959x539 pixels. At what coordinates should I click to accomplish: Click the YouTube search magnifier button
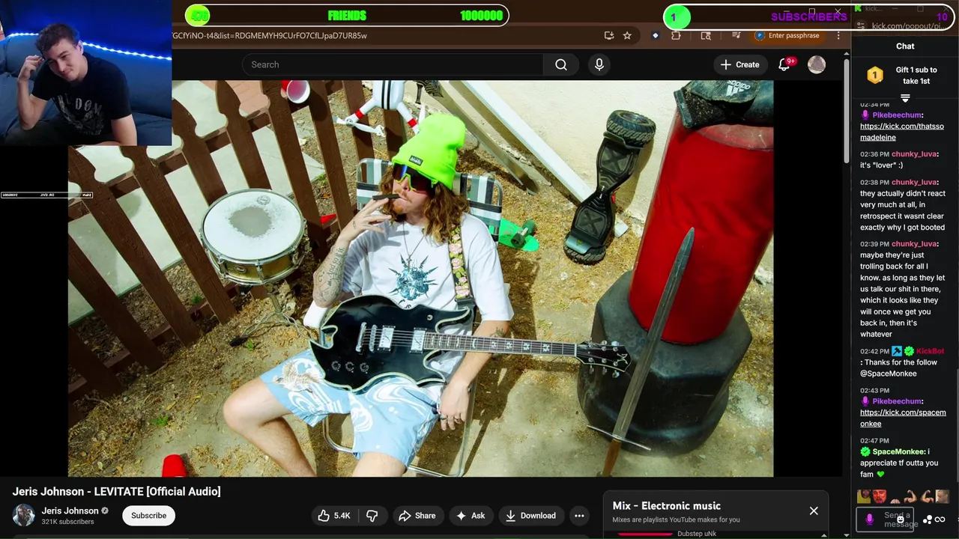[x=560, y=64]
